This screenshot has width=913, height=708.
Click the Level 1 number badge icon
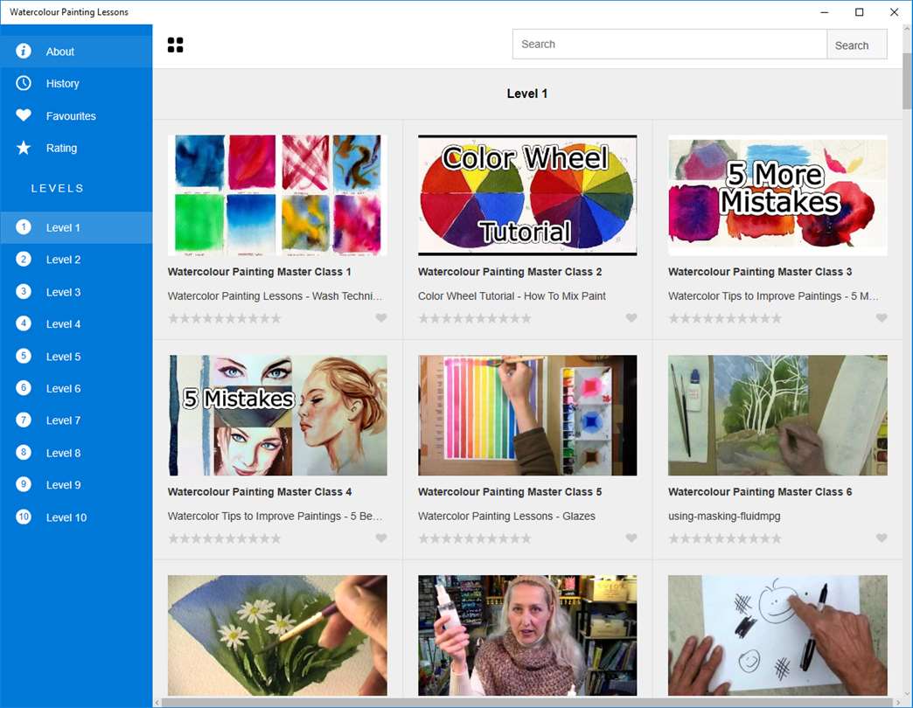click(x=24, y=227)
